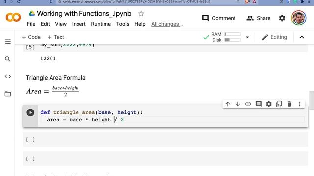The height and width of the screenshot is (176, 314).
Task: Click the browser extensions puzzle icon
Action: coord(302,1)
